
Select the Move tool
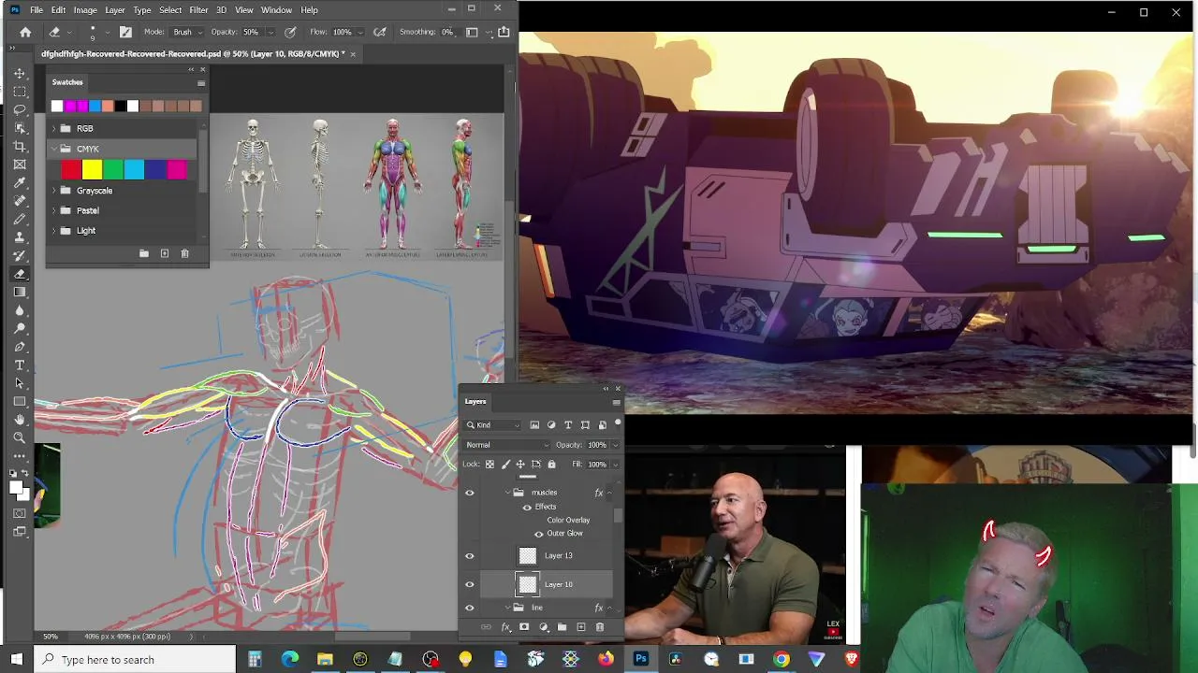pyautogui.click(x=20, y=73)
